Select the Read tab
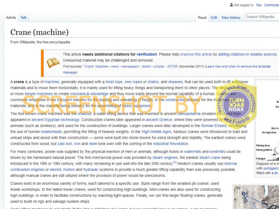The image size is (279, 209). pyautogui.click(x=202, y=18)
